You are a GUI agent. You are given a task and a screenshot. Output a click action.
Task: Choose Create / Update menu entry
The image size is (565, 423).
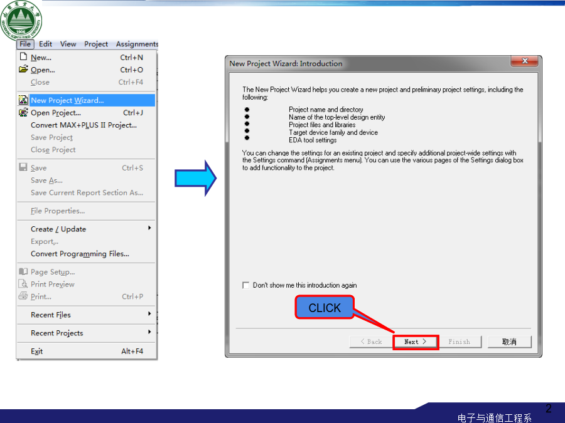87,229
